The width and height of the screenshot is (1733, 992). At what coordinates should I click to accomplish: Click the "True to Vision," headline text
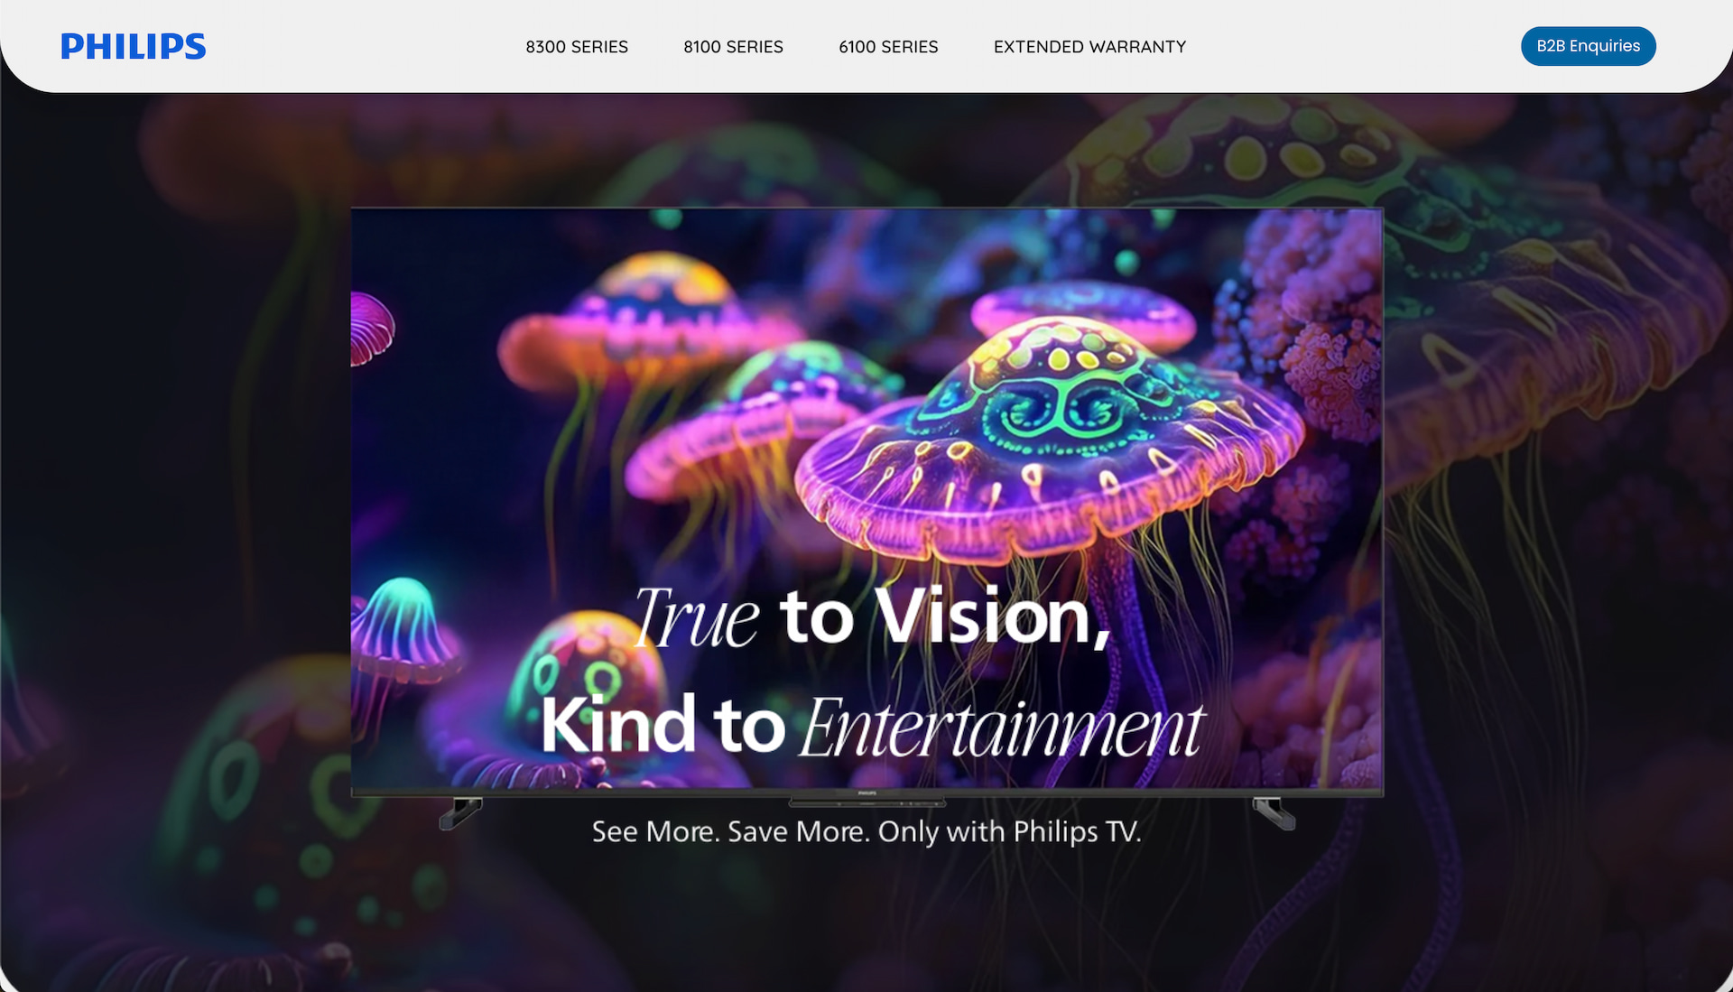click(x=872, y=617)
